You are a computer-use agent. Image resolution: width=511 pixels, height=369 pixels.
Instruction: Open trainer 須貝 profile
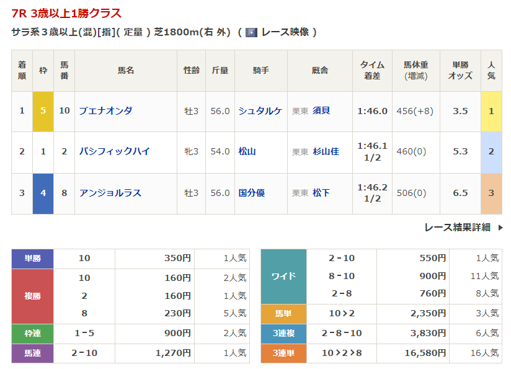(x=321, y=111)
